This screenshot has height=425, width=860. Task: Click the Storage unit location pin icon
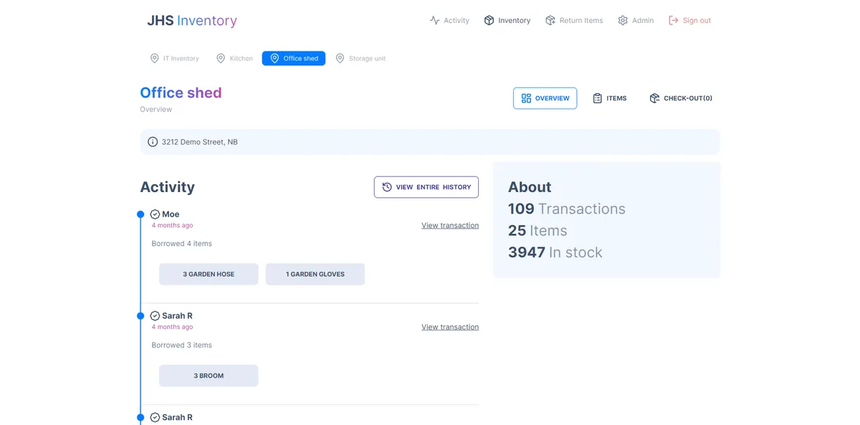point(340,59)
